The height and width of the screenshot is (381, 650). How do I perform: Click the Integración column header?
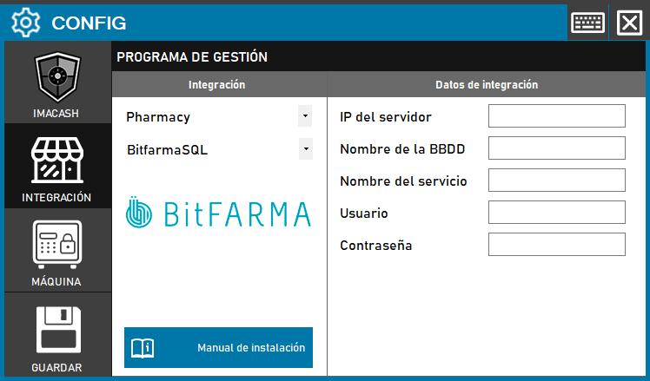(x=217, y=85)
